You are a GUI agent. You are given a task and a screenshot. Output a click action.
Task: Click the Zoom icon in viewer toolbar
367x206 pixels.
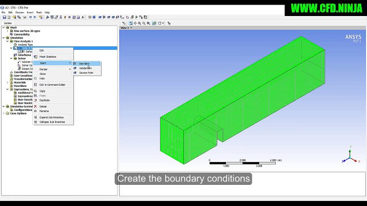coord(139,23)
